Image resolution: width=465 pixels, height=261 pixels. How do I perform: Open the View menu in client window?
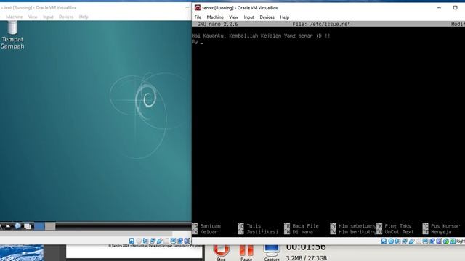(33, 17)
